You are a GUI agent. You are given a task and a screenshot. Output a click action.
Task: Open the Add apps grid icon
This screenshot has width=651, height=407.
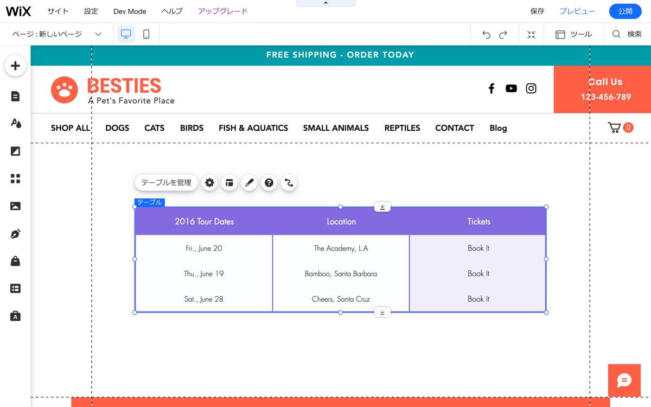(x=15, y=179)
